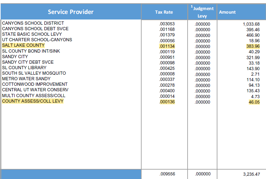Click the amount 1,033.68

point(251,24)
